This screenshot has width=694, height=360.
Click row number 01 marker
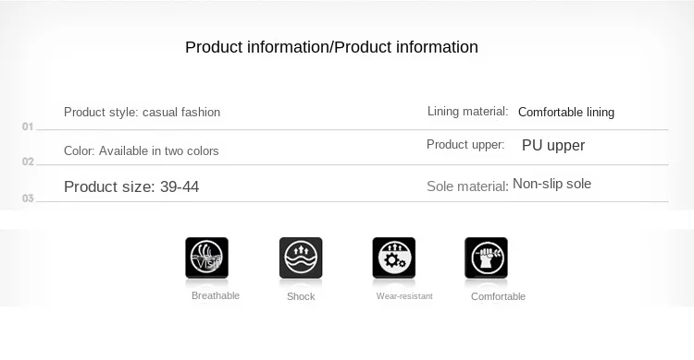pyautogui.click(x=28, y=126)
